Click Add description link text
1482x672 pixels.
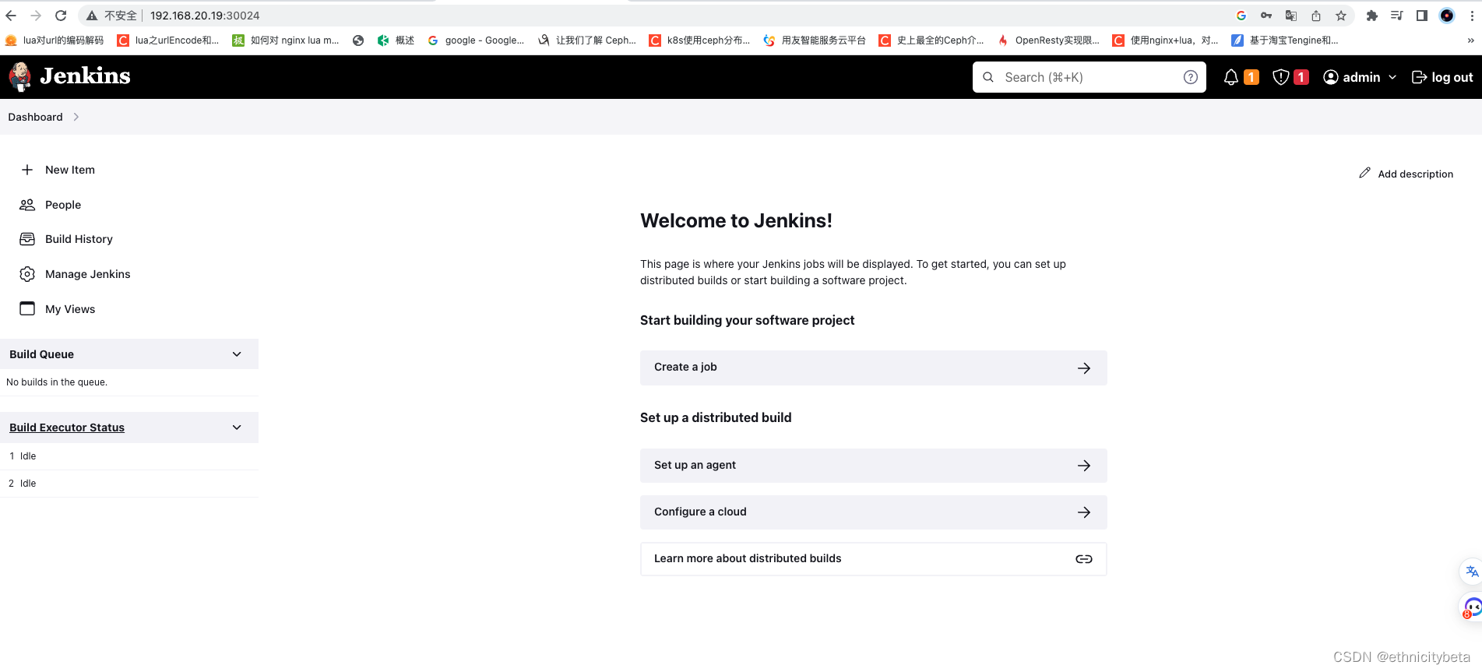pyautogui.click(x=1415, y=174)
